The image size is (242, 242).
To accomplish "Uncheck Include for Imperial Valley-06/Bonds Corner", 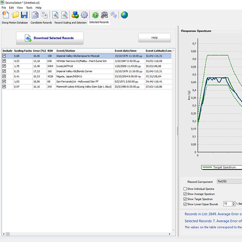I will pos(4,71).
